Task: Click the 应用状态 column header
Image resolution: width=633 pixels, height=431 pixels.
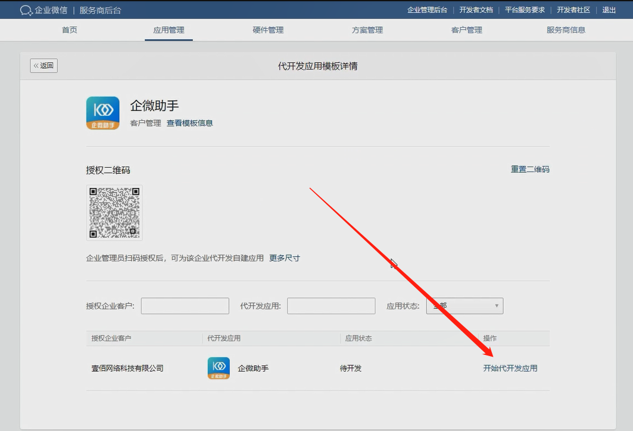Action: coord(358,338)
